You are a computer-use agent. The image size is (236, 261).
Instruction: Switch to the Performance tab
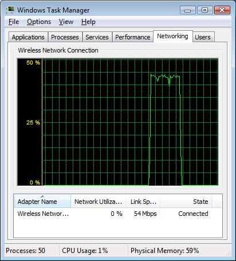point(133,37)
